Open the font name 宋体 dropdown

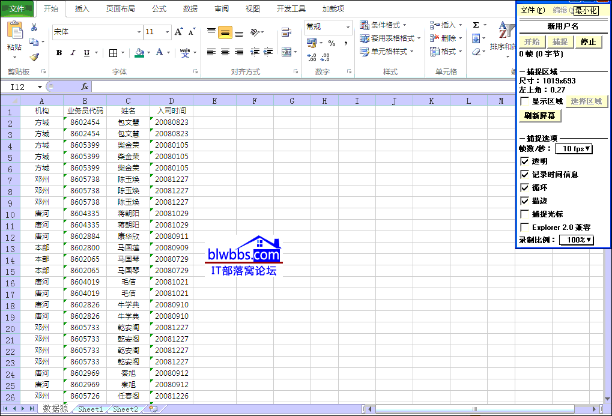(x=139, y=32)
